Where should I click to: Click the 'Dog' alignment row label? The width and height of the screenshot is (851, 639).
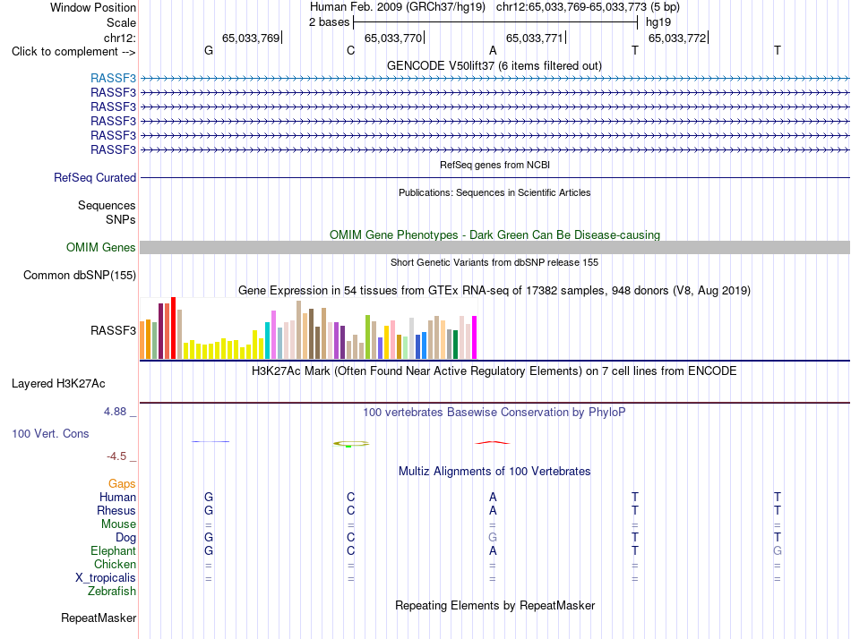(125, 538)
